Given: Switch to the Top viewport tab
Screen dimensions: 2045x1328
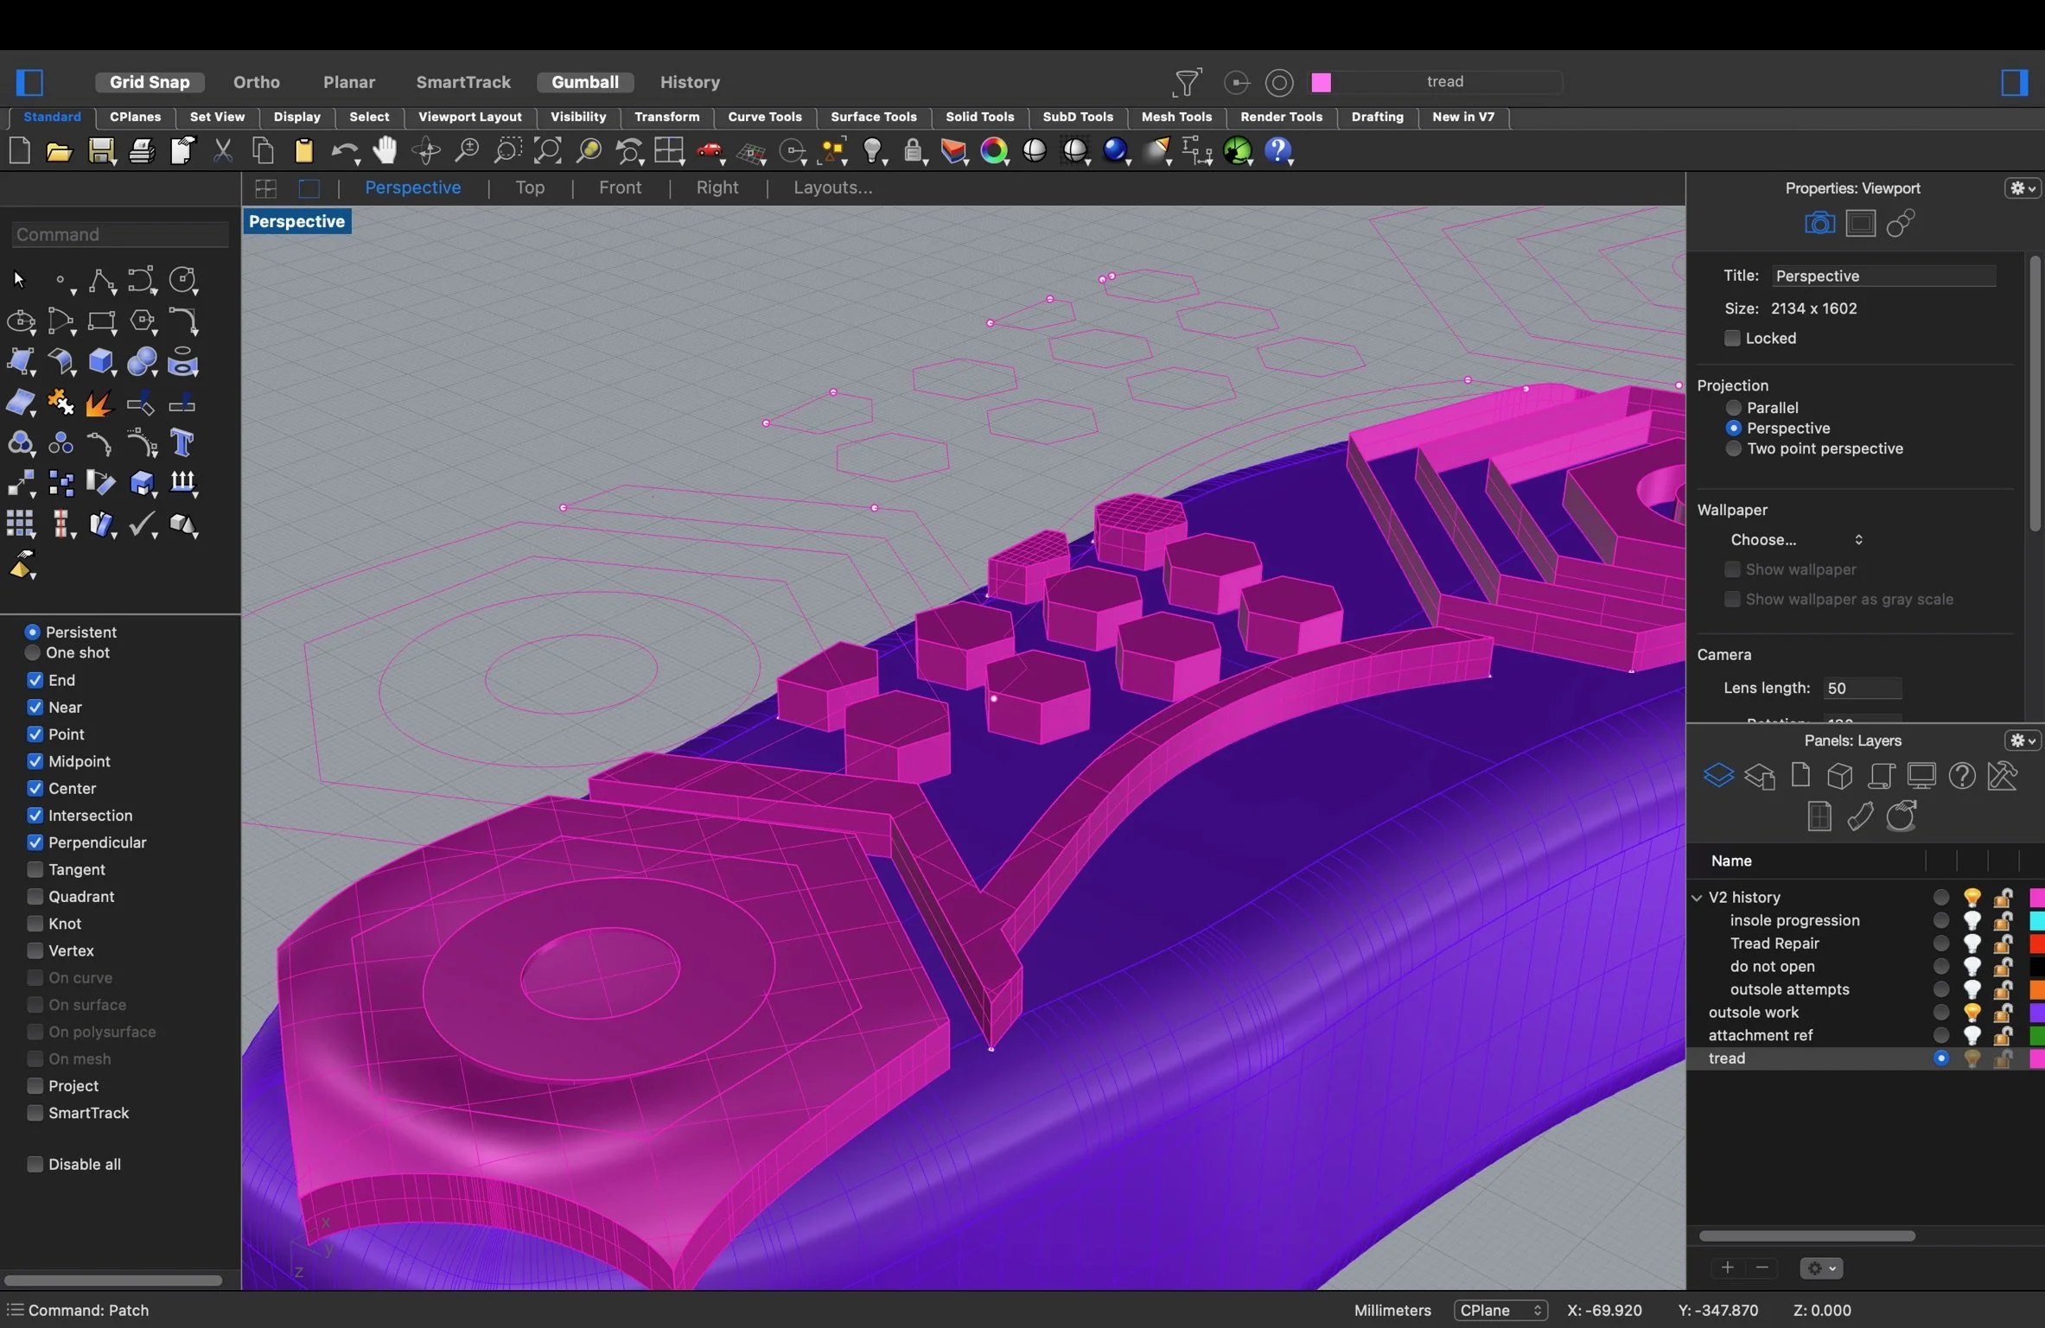Looking at the screenshot, I should point(530,187).
